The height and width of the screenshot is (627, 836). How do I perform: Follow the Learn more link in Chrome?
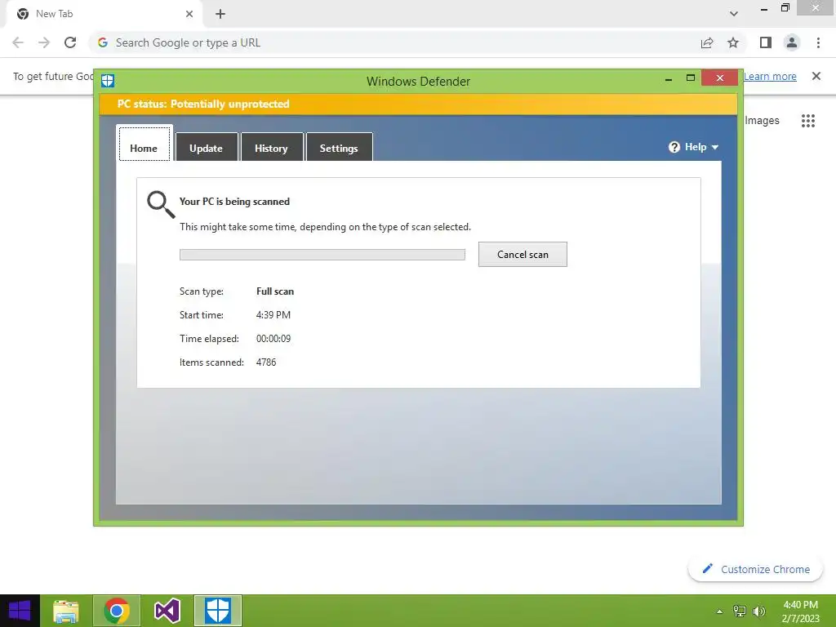tap(770, 76)
